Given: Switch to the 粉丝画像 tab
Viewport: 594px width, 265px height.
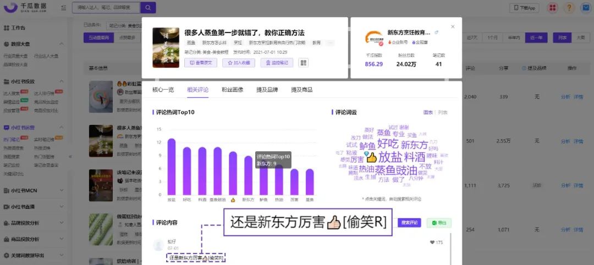Looking at the screenshot, I should click(x=233, y=90).
